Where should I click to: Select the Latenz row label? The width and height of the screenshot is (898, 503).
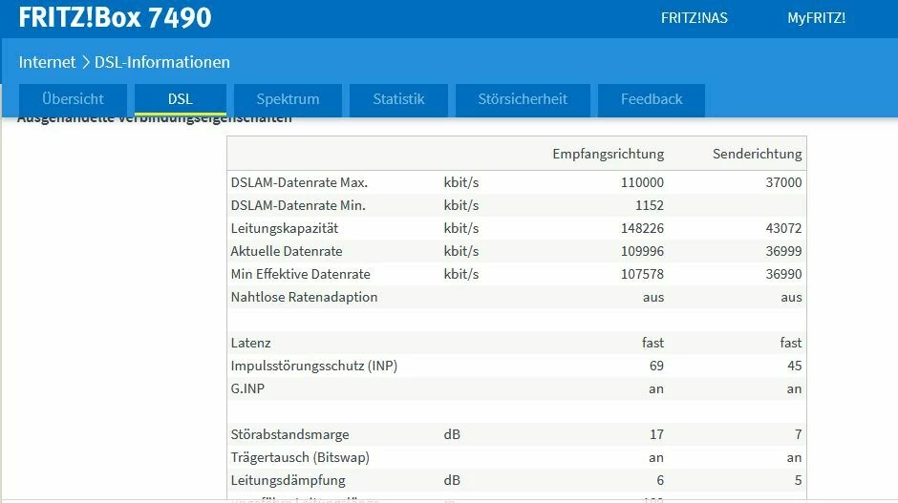(x=250, y=343)
